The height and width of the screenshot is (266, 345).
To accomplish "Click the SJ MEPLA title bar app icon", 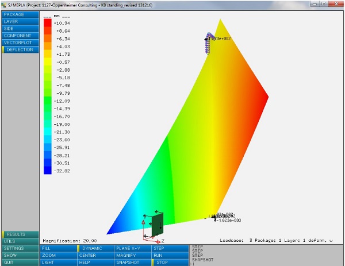I will pos(3,5).
